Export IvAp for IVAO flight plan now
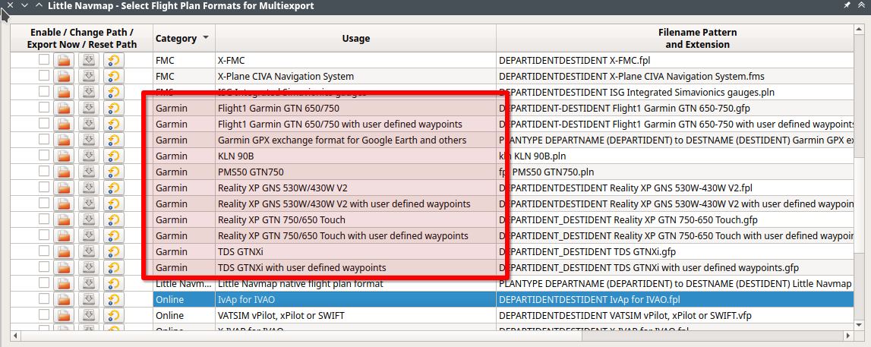 (88, 300)
